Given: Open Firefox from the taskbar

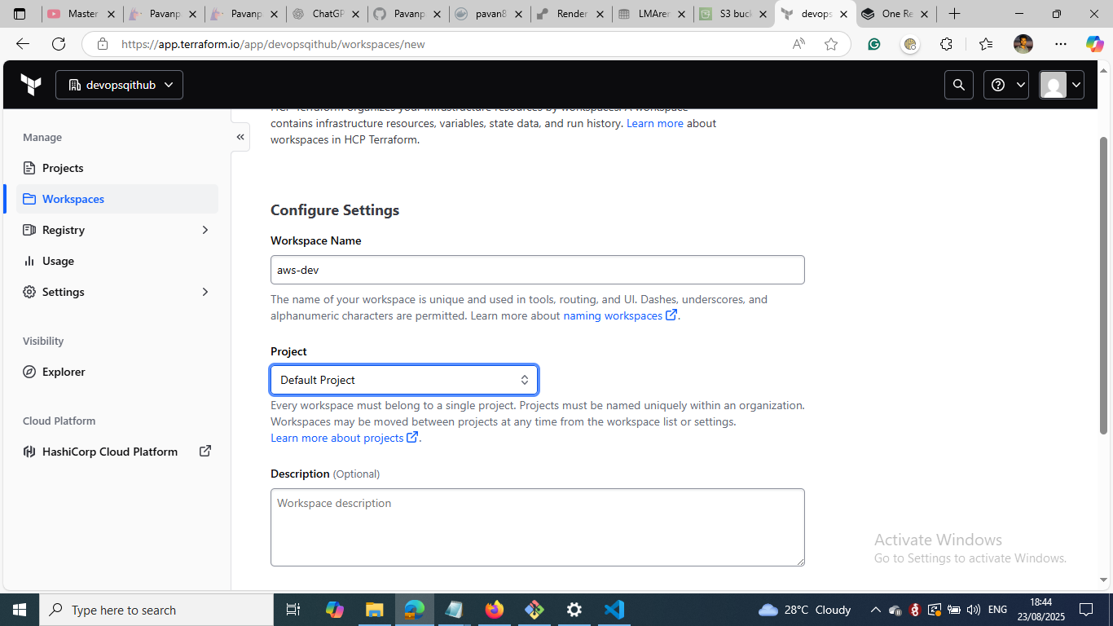Looking at the screenshot, I should (494, 610).
